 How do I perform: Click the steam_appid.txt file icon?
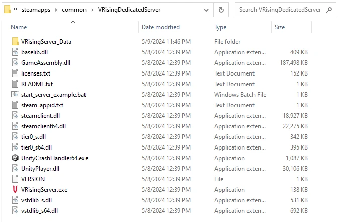click(x=15, y=105)
